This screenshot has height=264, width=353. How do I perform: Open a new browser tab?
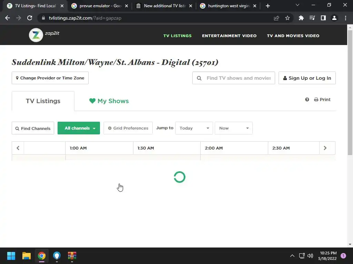tap(268, 6)
